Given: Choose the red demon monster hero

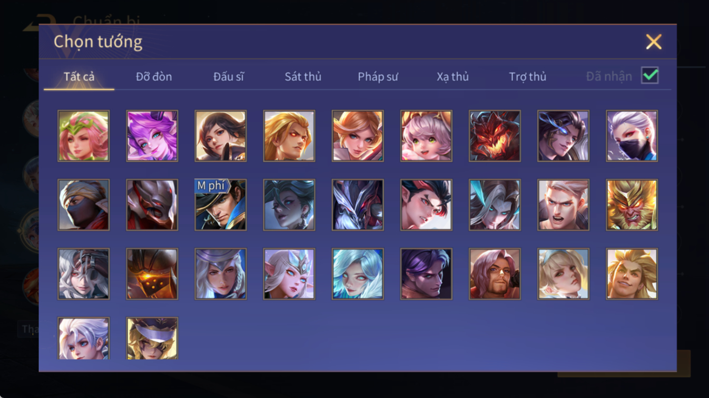Looking at the screenshot, I should click(495, 136).
